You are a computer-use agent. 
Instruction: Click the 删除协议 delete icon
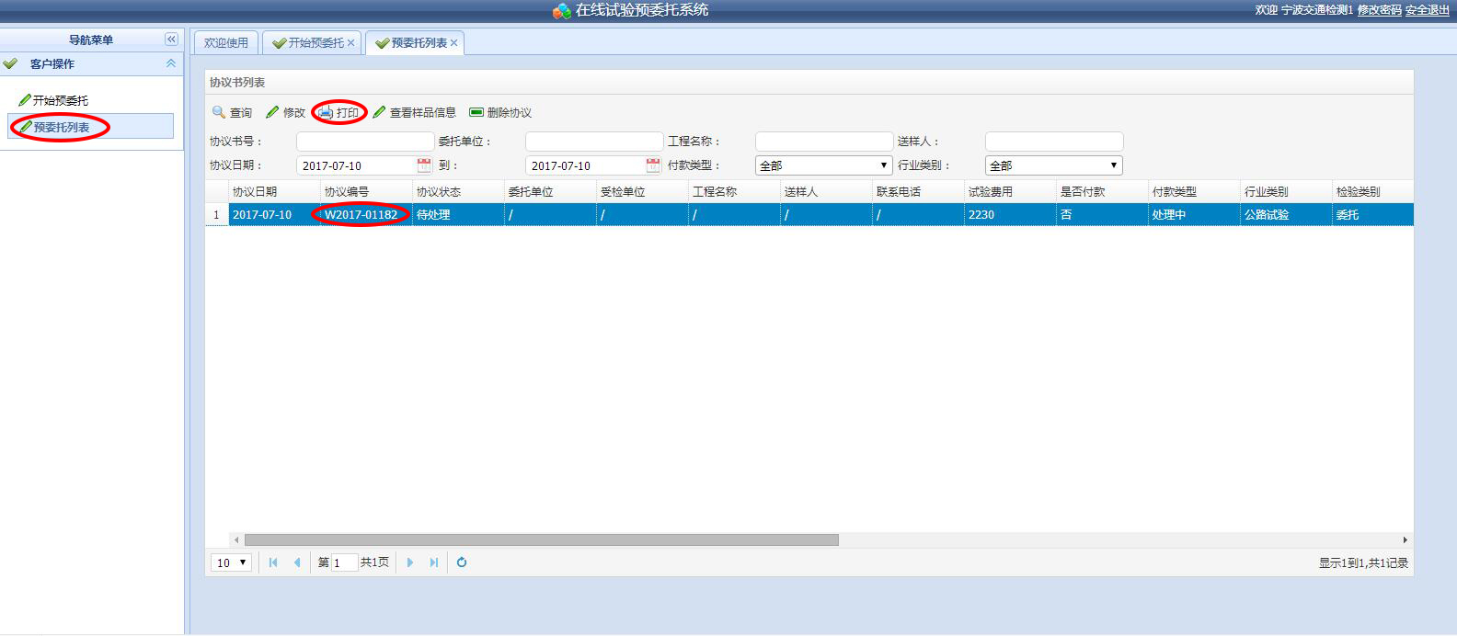476,112
